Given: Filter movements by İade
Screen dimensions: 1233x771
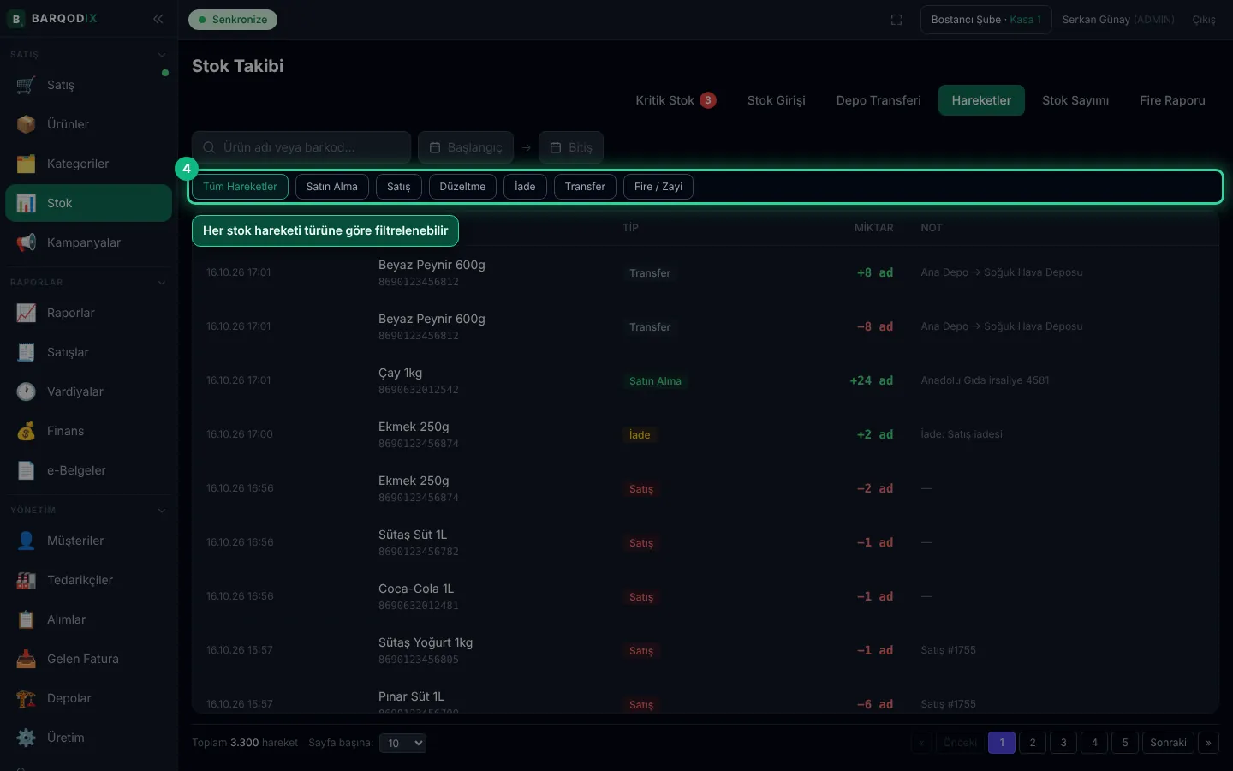Looking at the screenshot, I should (x=525, y=187).
